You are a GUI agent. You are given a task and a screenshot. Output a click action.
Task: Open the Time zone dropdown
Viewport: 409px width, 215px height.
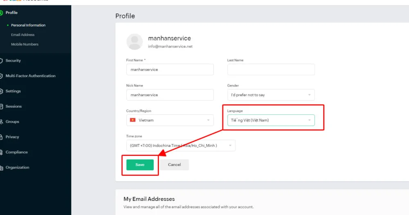point(181,146)
